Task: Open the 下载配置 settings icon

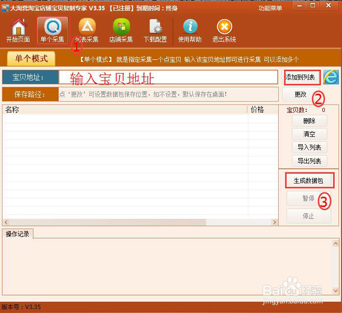Action: click(155, 30)
